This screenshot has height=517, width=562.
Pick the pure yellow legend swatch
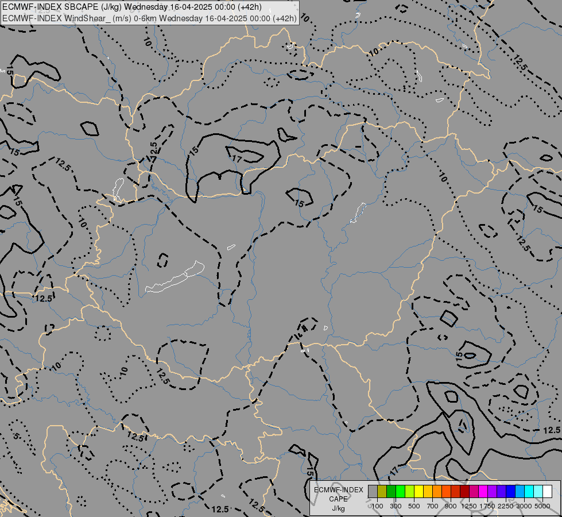pos(418,491)
